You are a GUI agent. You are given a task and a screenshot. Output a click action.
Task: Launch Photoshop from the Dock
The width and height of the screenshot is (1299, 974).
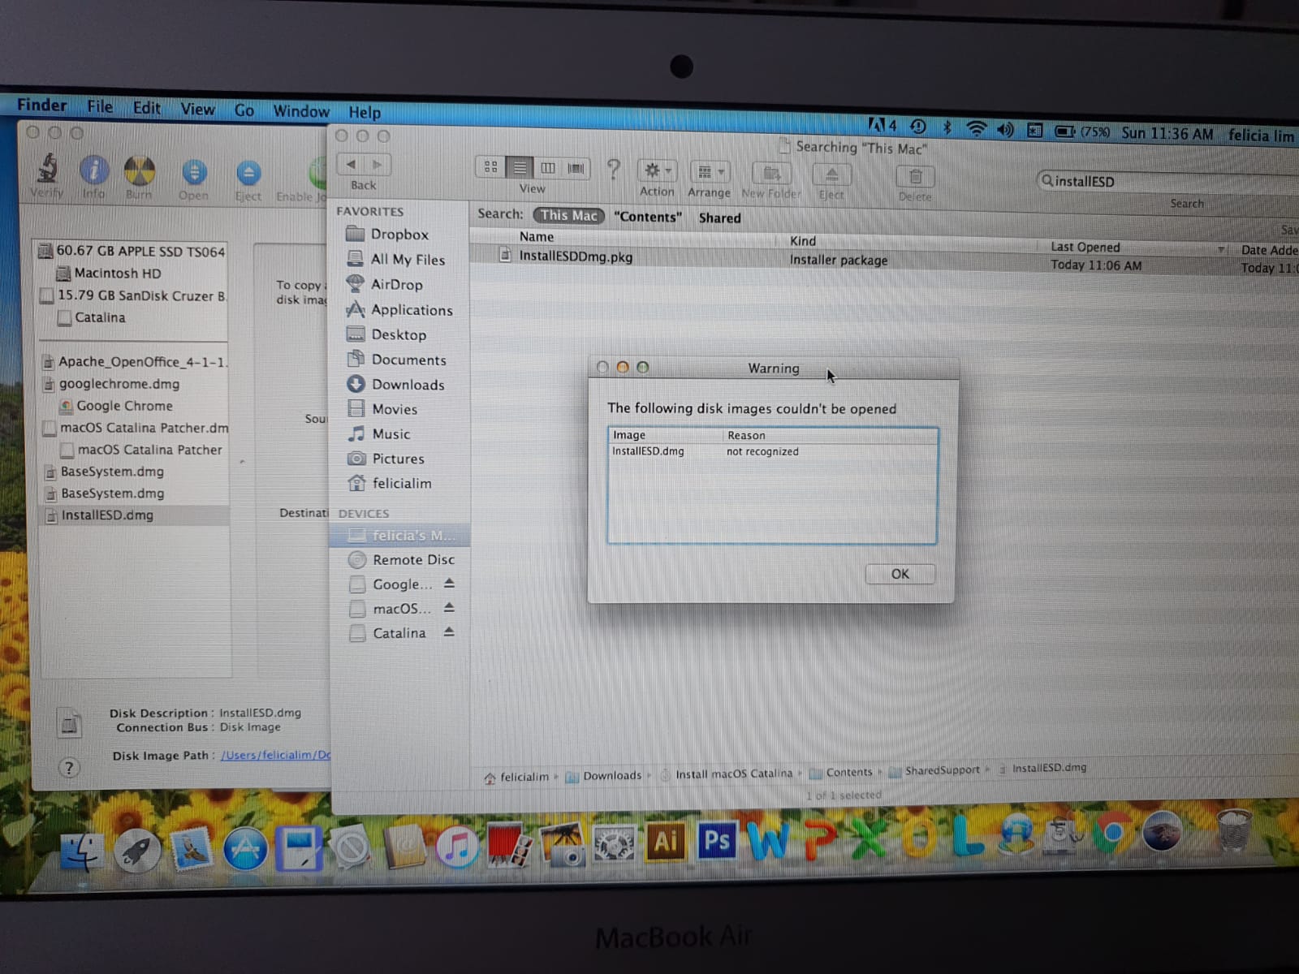coord(718,839)
